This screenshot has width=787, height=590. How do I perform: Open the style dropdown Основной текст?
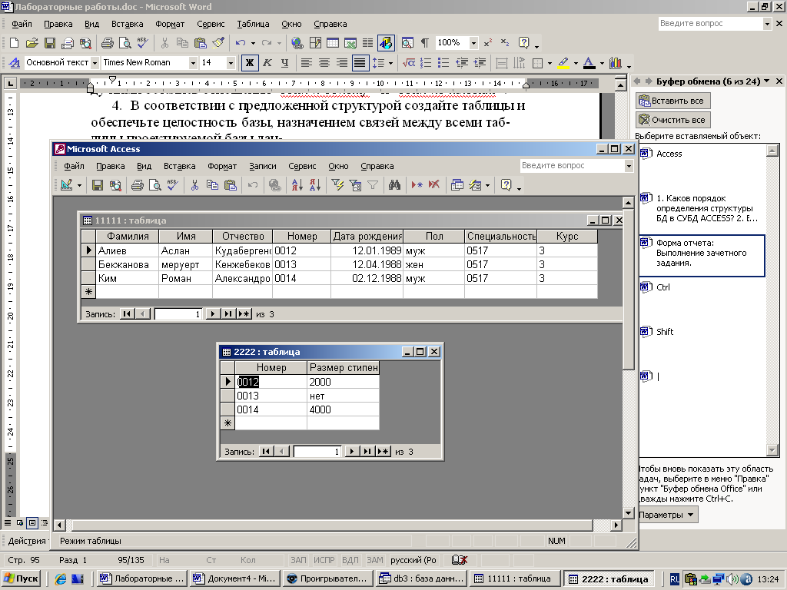(x=95, y=63)
